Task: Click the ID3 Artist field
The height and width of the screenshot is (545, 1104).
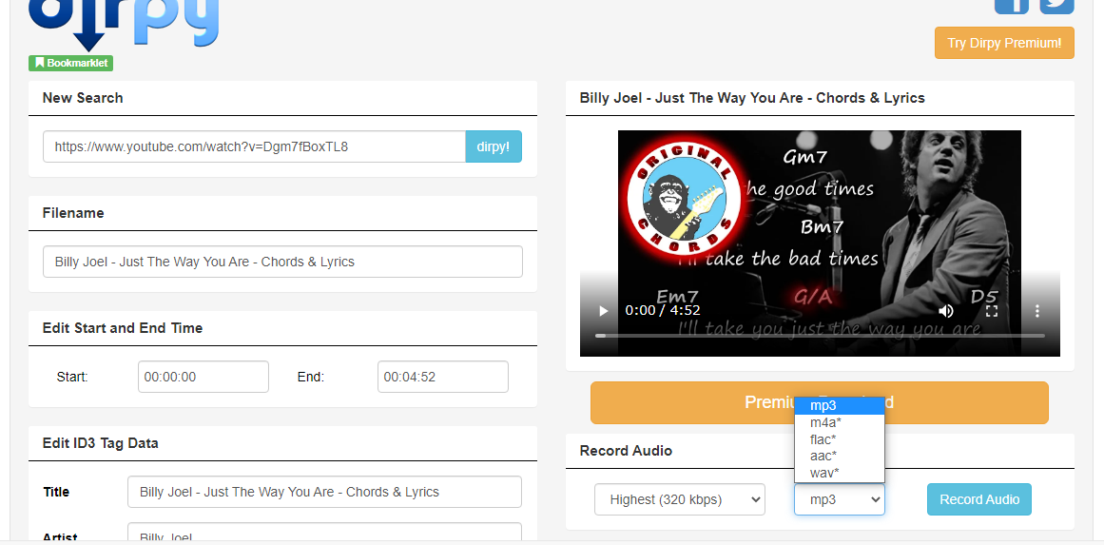Action: click(x=324, y=533)
